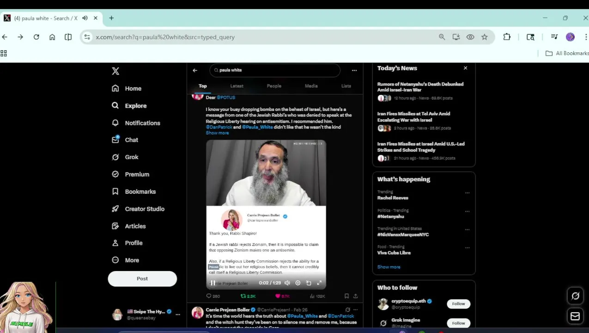The width and height of the screenshot is (589, 333).
Task: Open Explore in the sidebar
Action: [129, 105]
